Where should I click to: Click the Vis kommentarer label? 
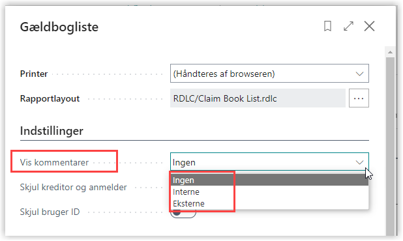coord(54,162)
